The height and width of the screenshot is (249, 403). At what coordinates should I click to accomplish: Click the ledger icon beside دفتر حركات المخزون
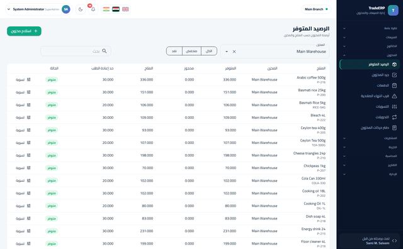click(x=394, y=128)
